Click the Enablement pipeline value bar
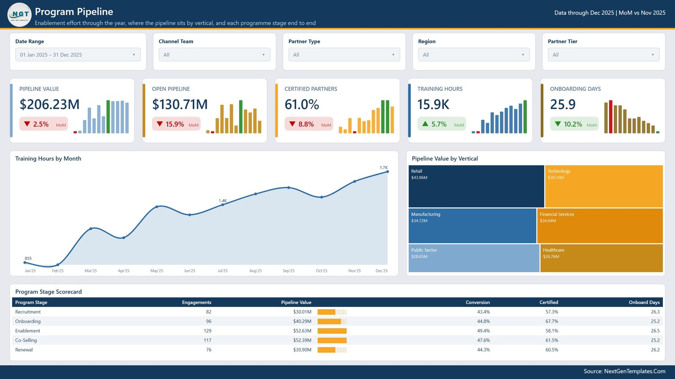Image resolution: width=675 pixels, height=379 pixels. [x=332, y=331]
